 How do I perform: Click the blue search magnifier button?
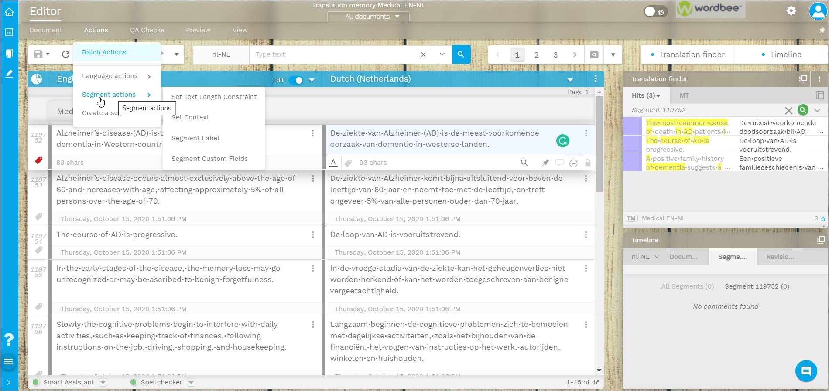pyautogui.click(x=461, y=54)
